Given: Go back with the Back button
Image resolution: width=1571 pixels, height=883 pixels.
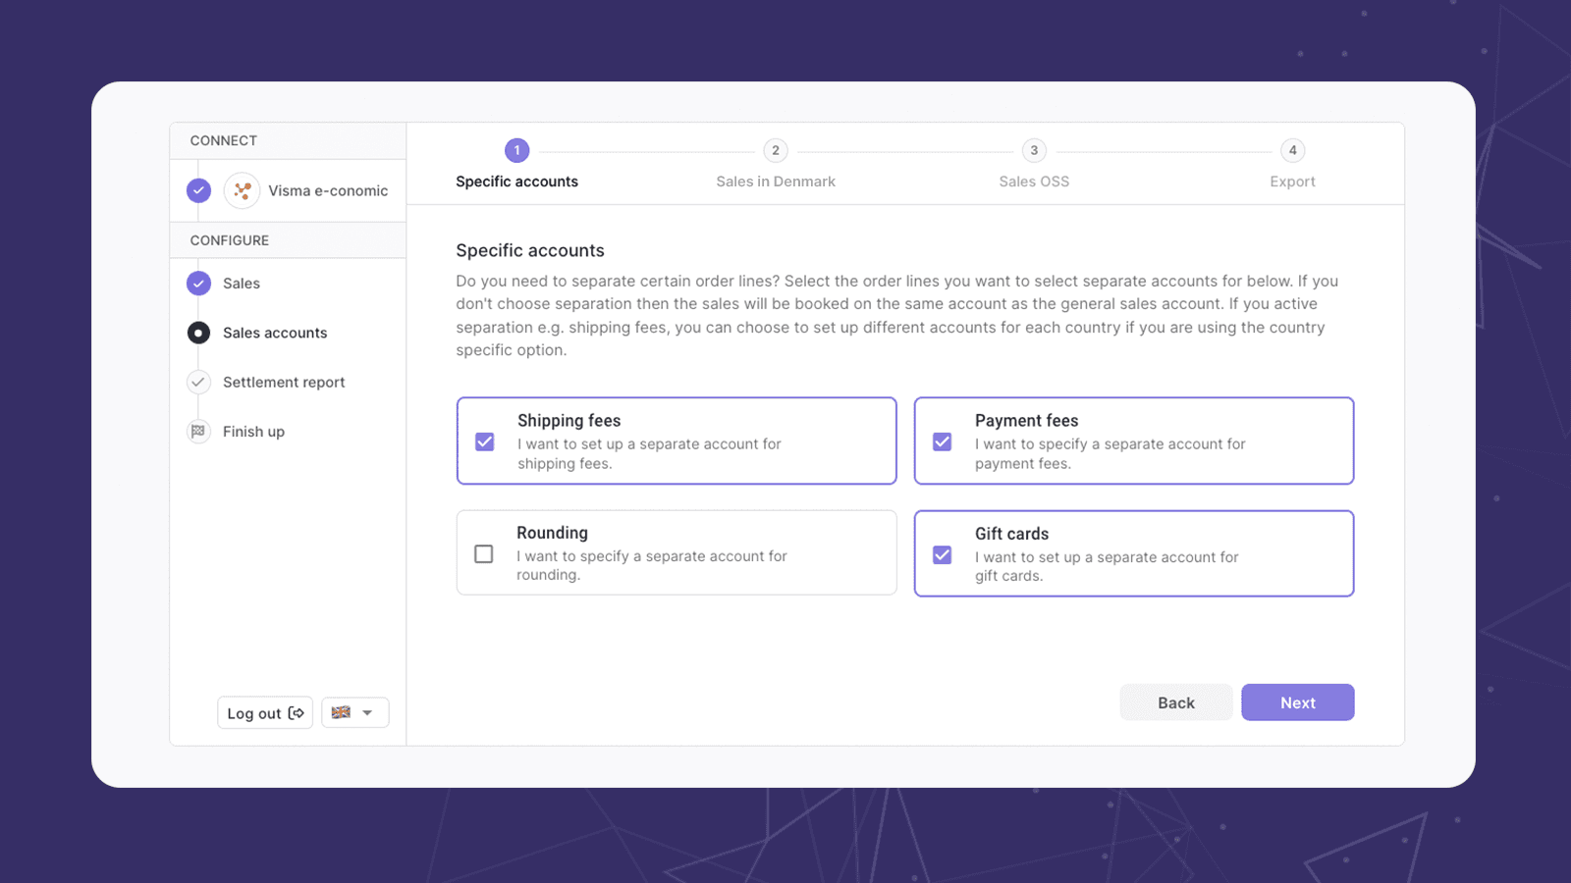Looking at the screenshot, I should pos(1175,702).
